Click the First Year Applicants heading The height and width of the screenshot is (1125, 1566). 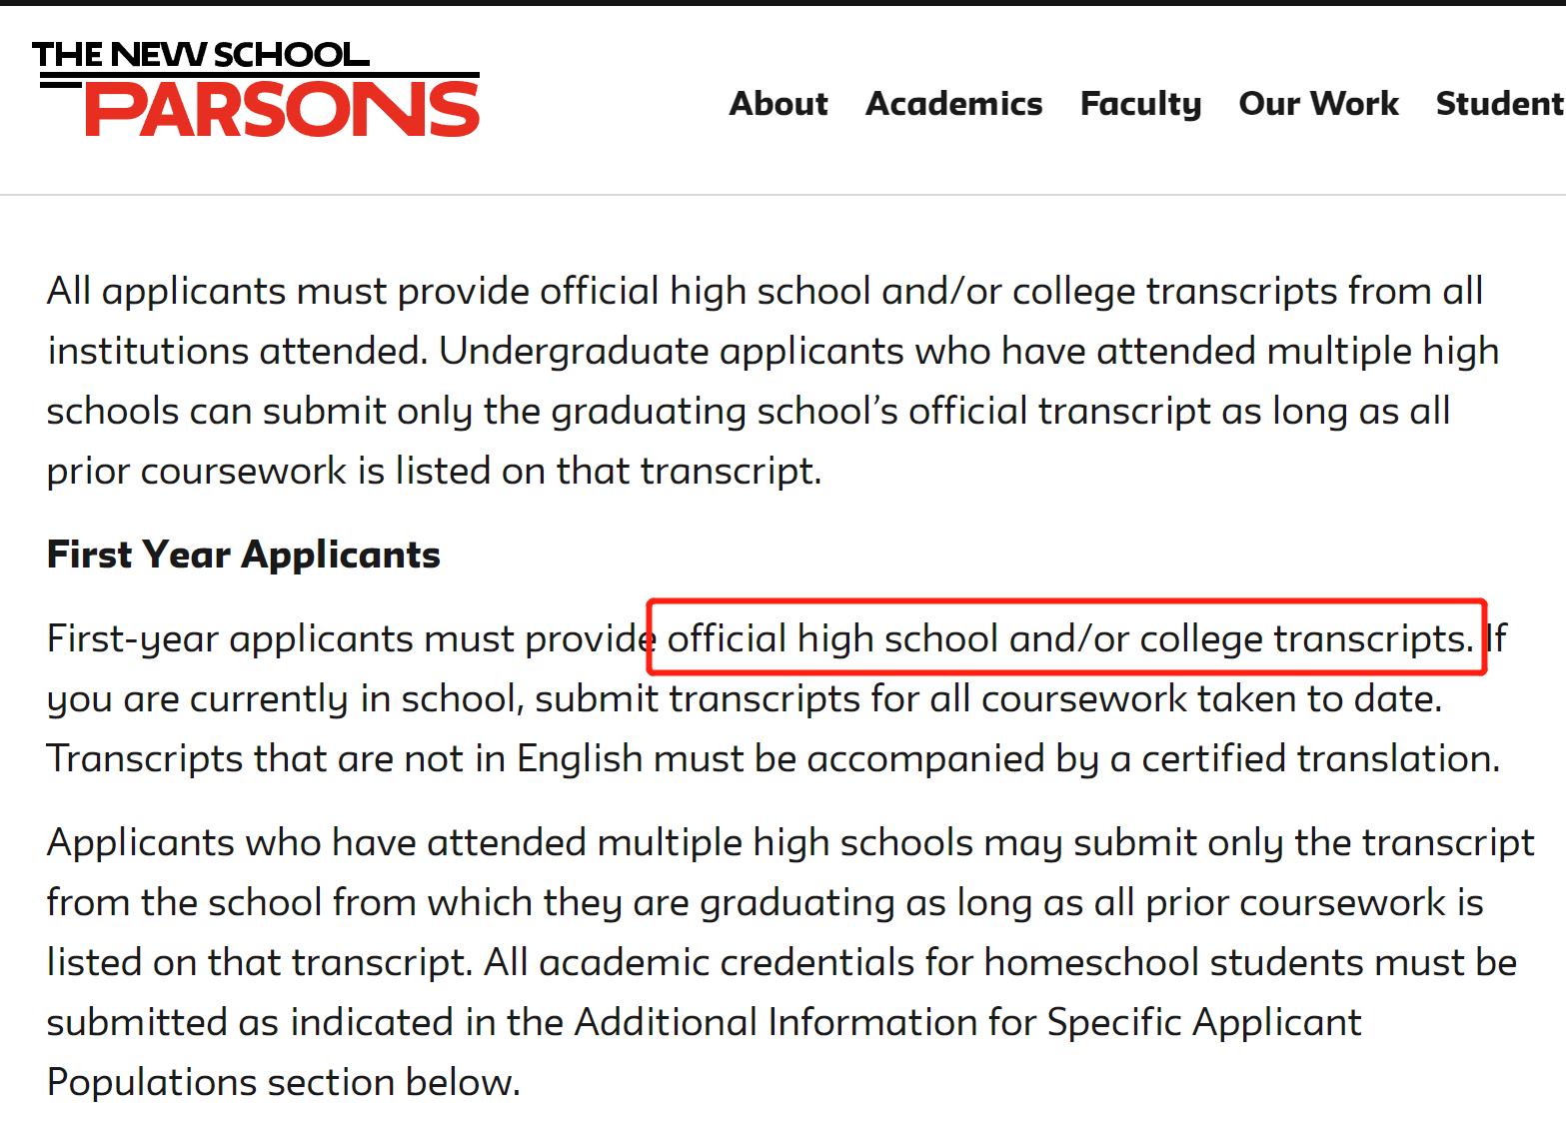[x=244, y=555]
